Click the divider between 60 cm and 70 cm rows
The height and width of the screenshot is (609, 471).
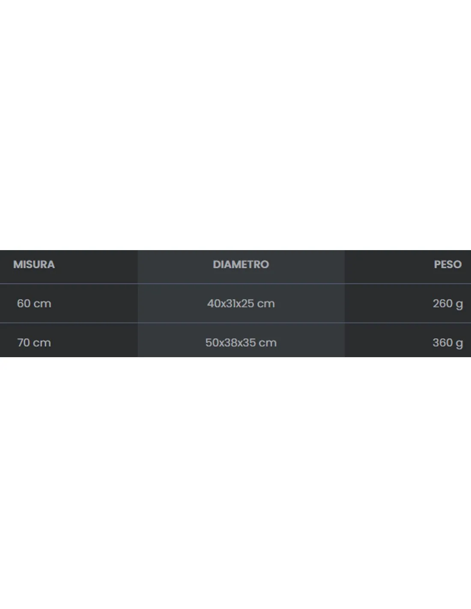tap(235, 323)
